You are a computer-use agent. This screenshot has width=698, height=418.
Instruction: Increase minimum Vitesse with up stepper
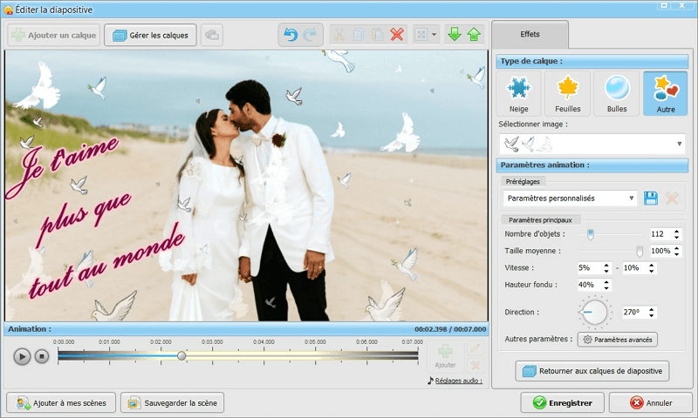click(606, 266)
